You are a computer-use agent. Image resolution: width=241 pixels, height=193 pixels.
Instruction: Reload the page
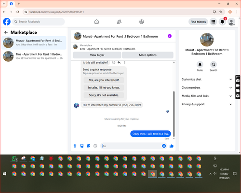18,12
